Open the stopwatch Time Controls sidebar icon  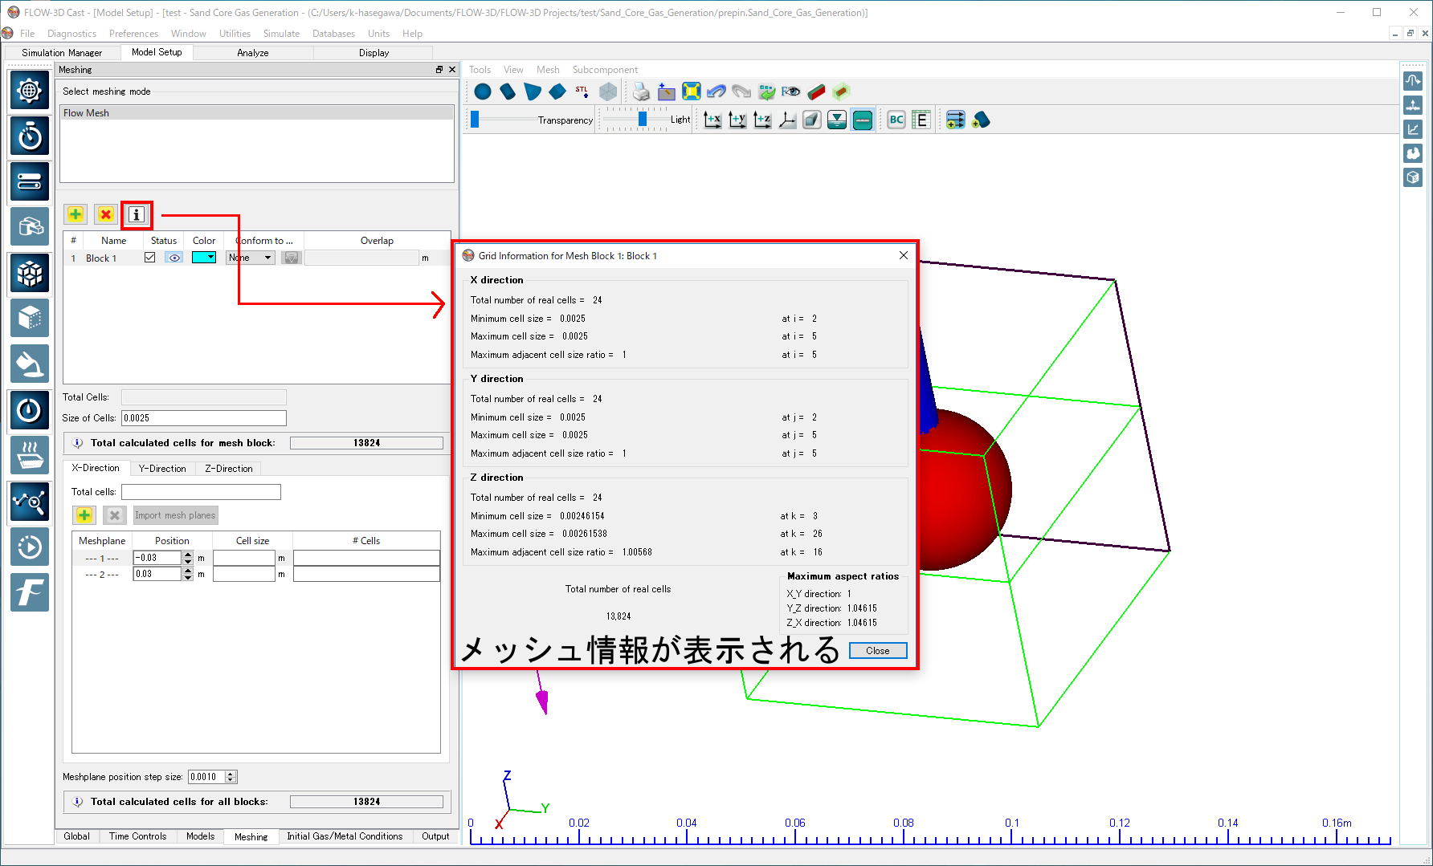pos(30,136)
